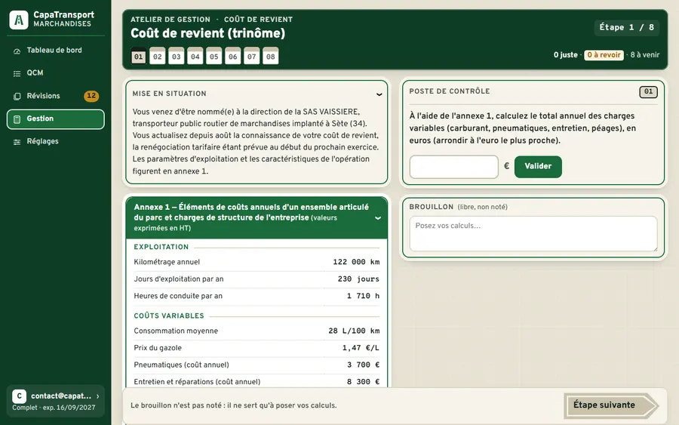
Task: Click the answer input field in euros
Action: [x=454, y=167]
